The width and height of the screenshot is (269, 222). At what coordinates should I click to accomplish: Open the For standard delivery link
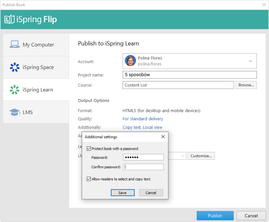tap(143, 119)
